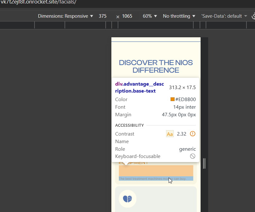Open the 'Save-Data': default dropdown
The image size is (255, 212).
point(224,16)
